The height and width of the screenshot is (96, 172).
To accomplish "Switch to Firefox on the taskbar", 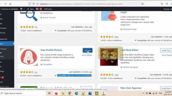I will 56,93.
